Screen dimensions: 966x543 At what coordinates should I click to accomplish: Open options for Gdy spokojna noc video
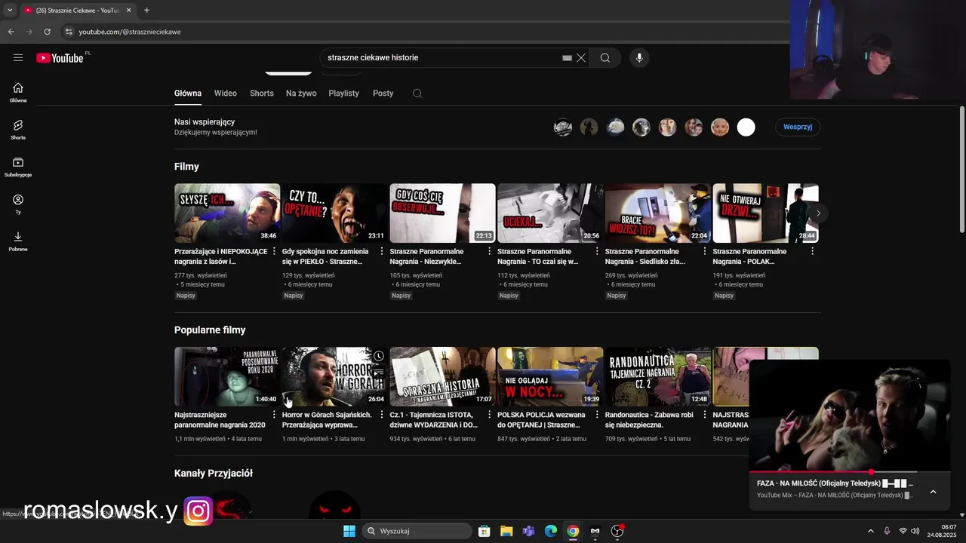[x=382, y=251]
